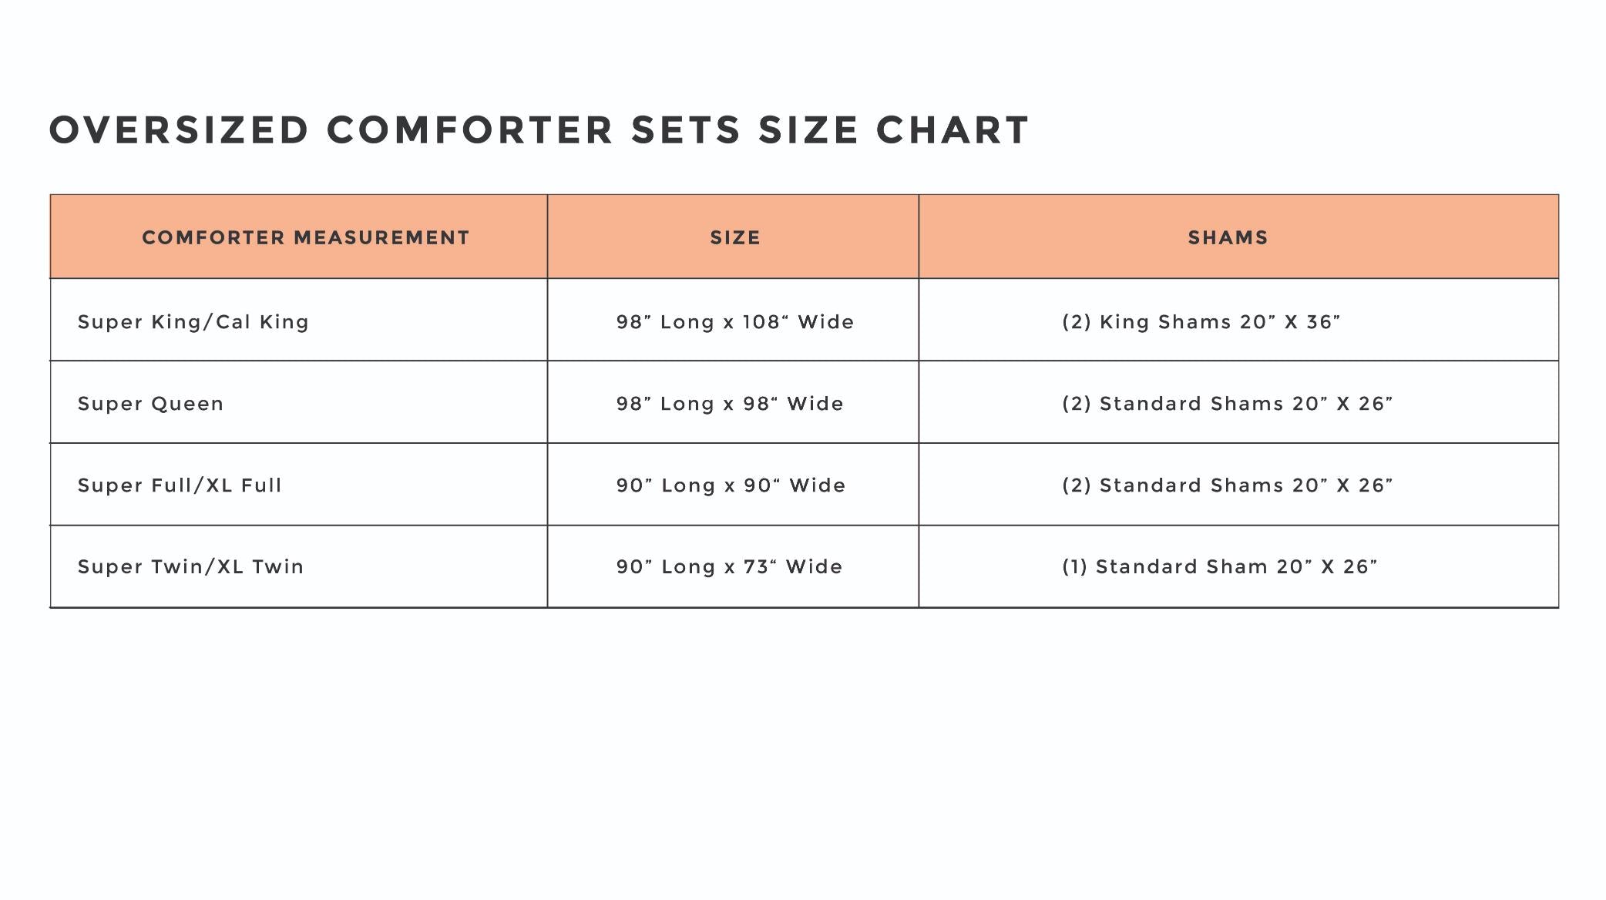The height and width of the screenshot is (900, 1606).
Task: Select the 98” Long x 108“ Wide cell
Action: (735, 322)
